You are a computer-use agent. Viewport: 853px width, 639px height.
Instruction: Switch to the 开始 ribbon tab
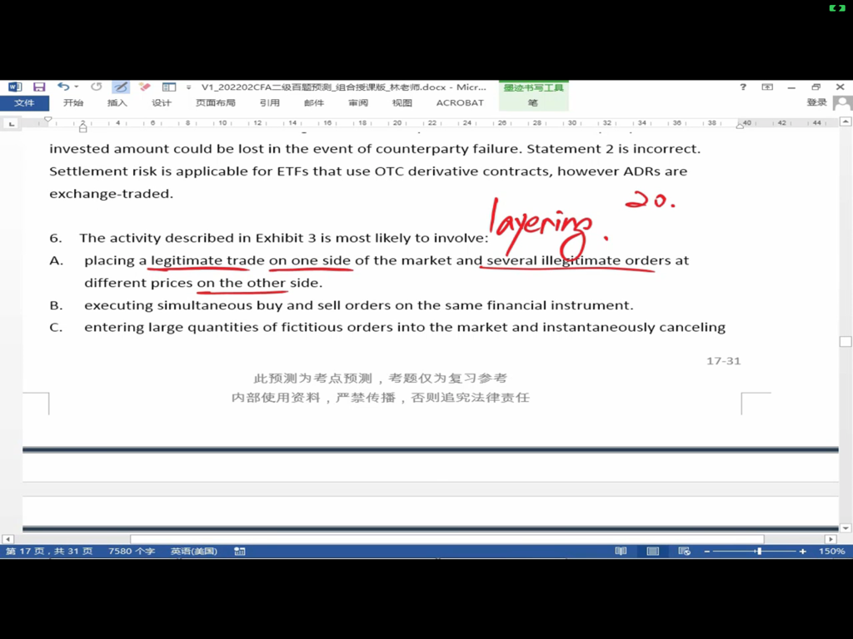(73, 102)
